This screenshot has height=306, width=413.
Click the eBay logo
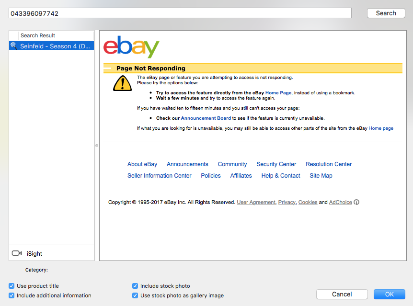(x=131, y=46)
